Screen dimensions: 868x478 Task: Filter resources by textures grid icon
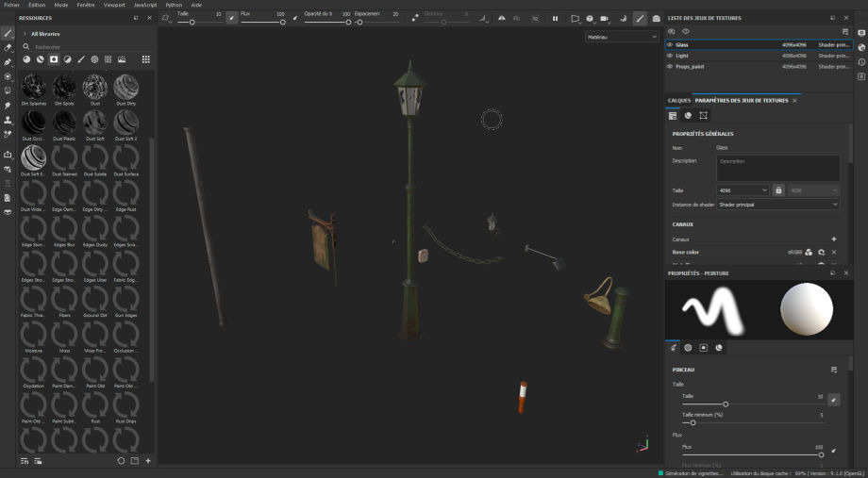pos(108,59)
